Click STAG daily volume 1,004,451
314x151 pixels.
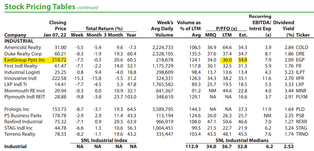tap(163, 128)
